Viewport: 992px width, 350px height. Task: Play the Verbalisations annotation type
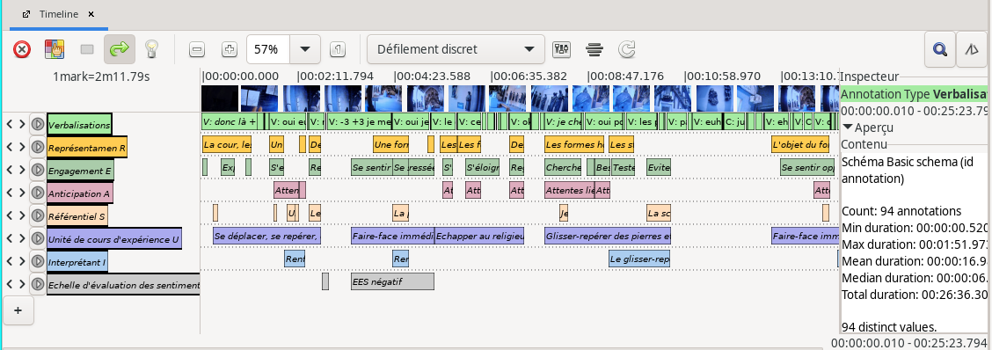coord(37,124)
